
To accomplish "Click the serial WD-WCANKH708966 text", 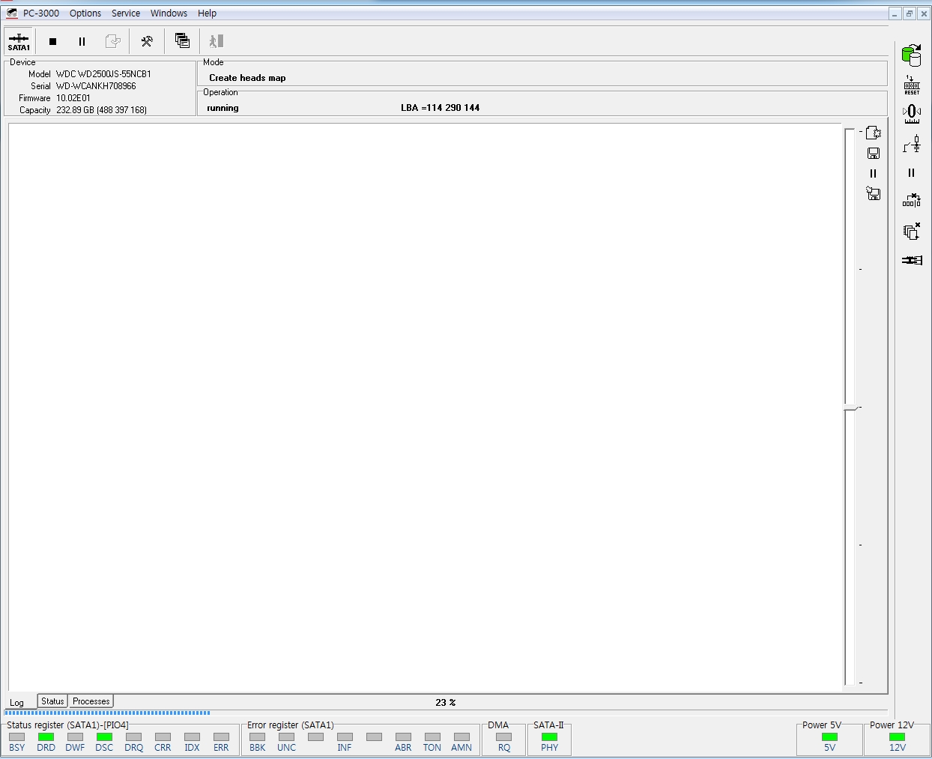I will (96, 86).
